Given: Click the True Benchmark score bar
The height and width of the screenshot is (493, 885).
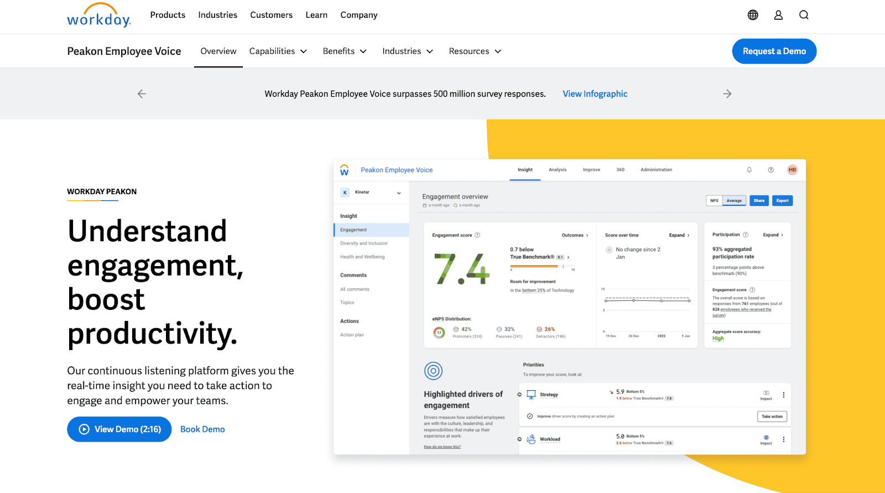Looking at the screenshot, I should 543,267.
